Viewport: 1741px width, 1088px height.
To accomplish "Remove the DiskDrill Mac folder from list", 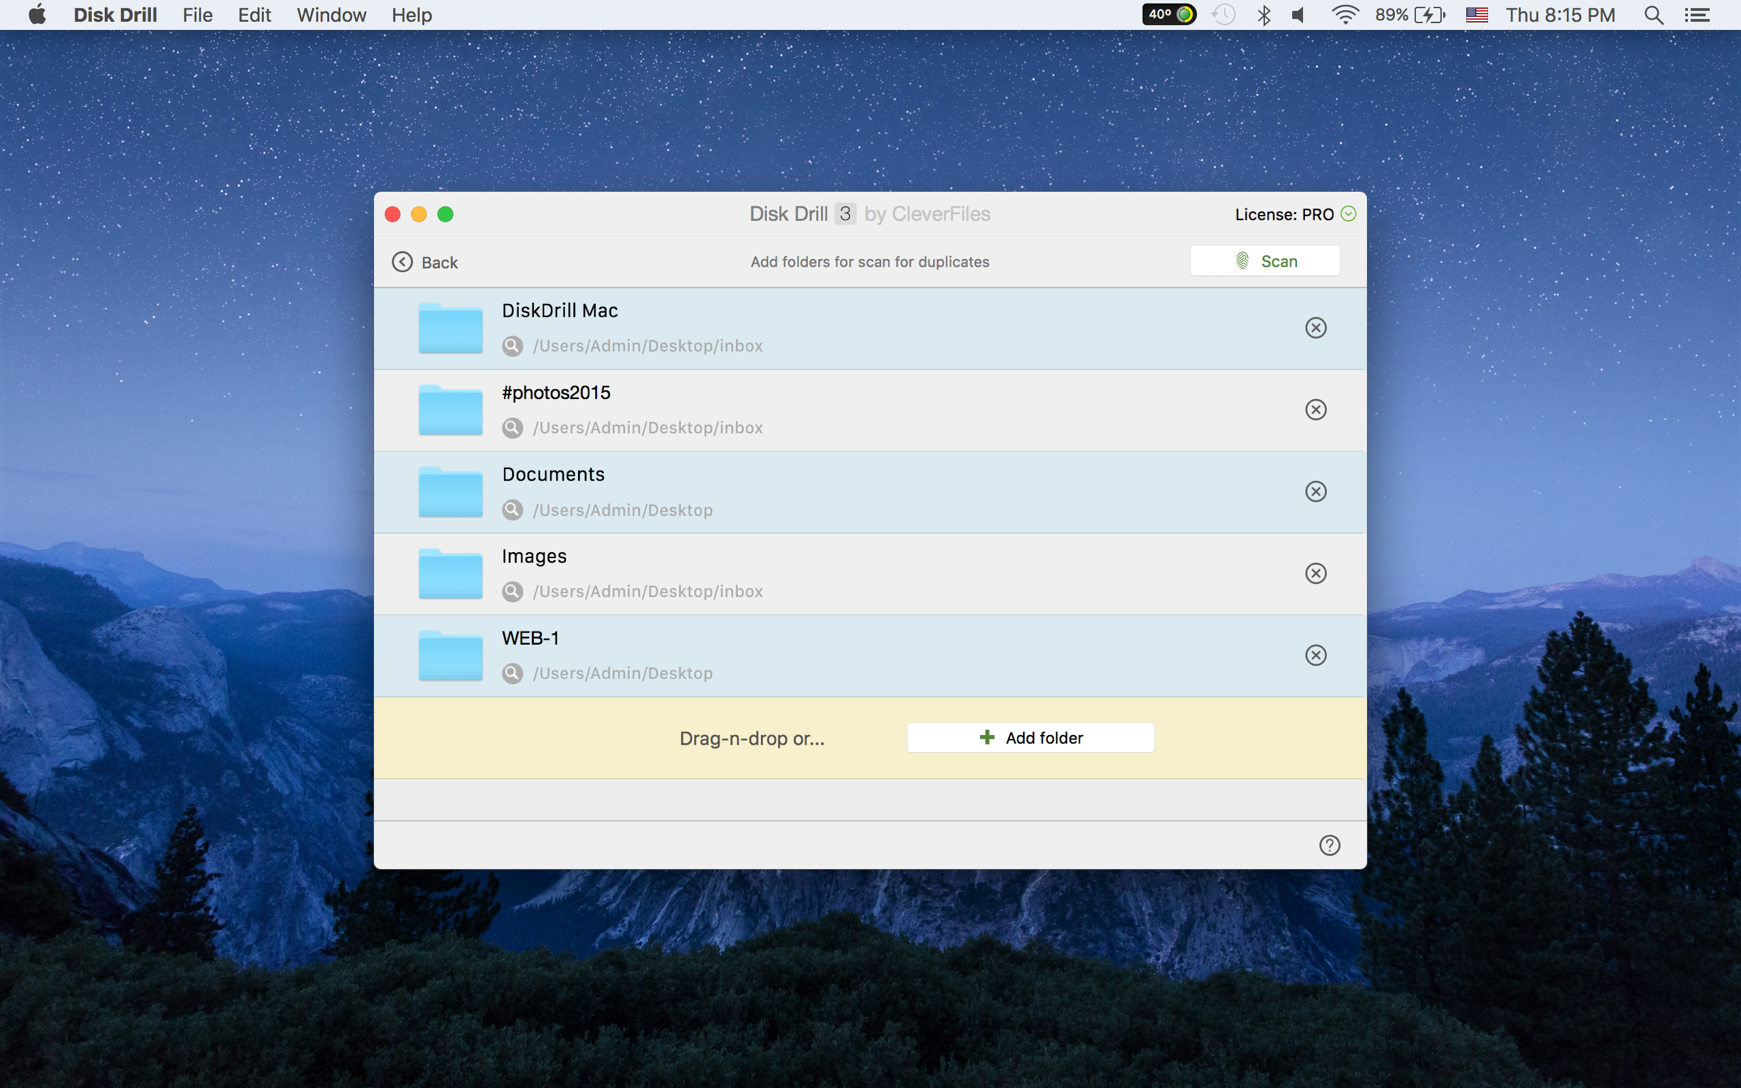I will pos(1315,328).
